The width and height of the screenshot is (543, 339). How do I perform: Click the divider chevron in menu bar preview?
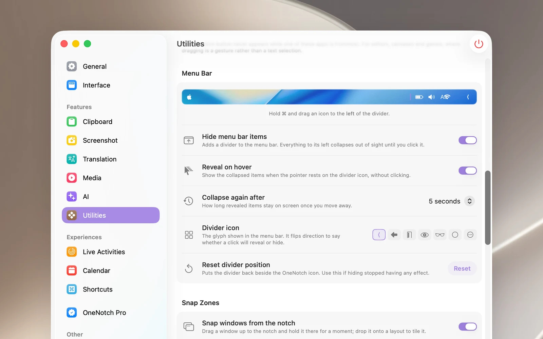[x=468, y=97]
